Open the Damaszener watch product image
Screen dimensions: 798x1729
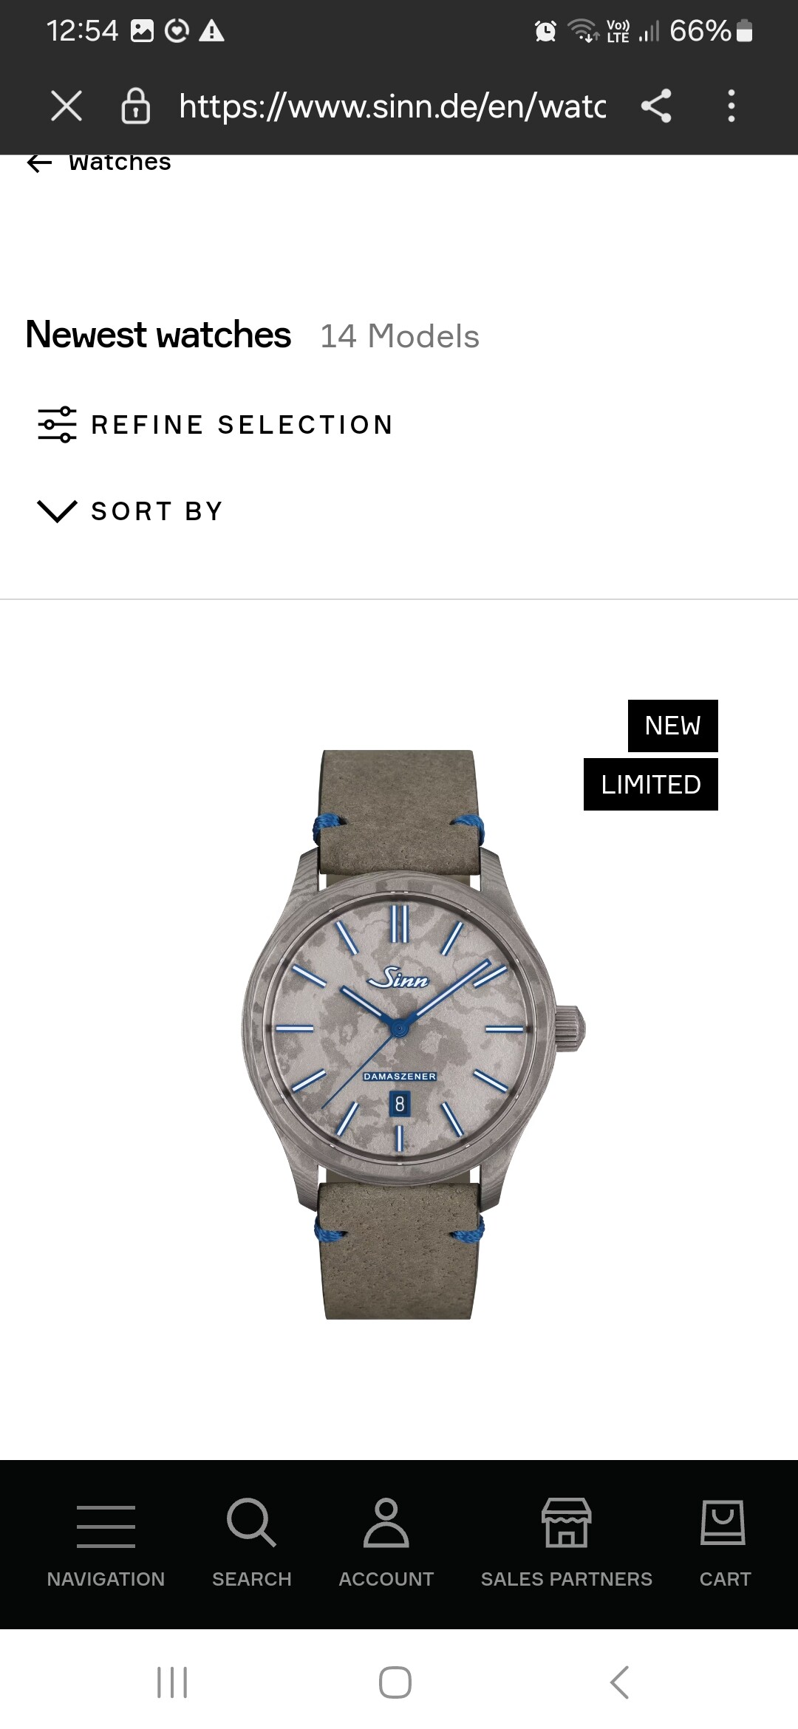(413, 1034)
